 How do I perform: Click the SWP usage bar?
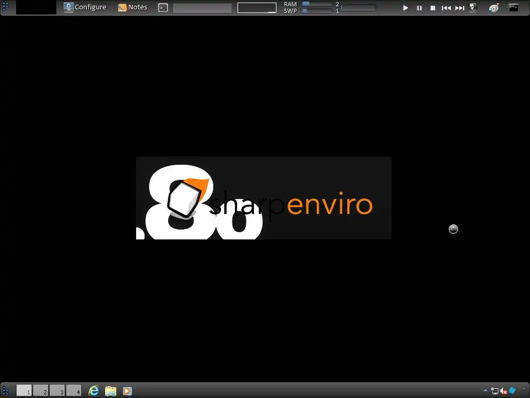(317, 11)
